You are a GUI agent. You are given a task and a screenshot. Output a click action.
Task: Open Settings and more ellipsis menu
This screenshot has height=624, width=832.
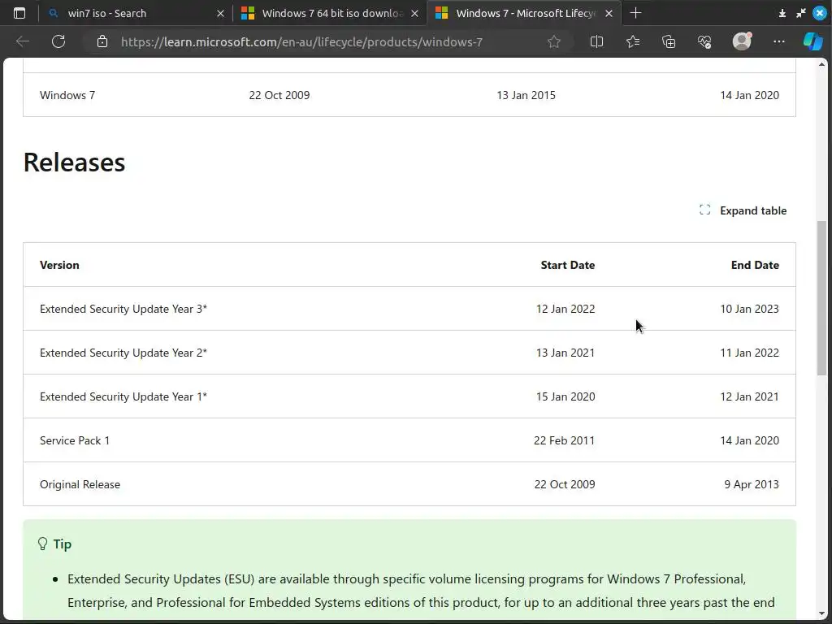pyautogui.click(x=779, y=41)
